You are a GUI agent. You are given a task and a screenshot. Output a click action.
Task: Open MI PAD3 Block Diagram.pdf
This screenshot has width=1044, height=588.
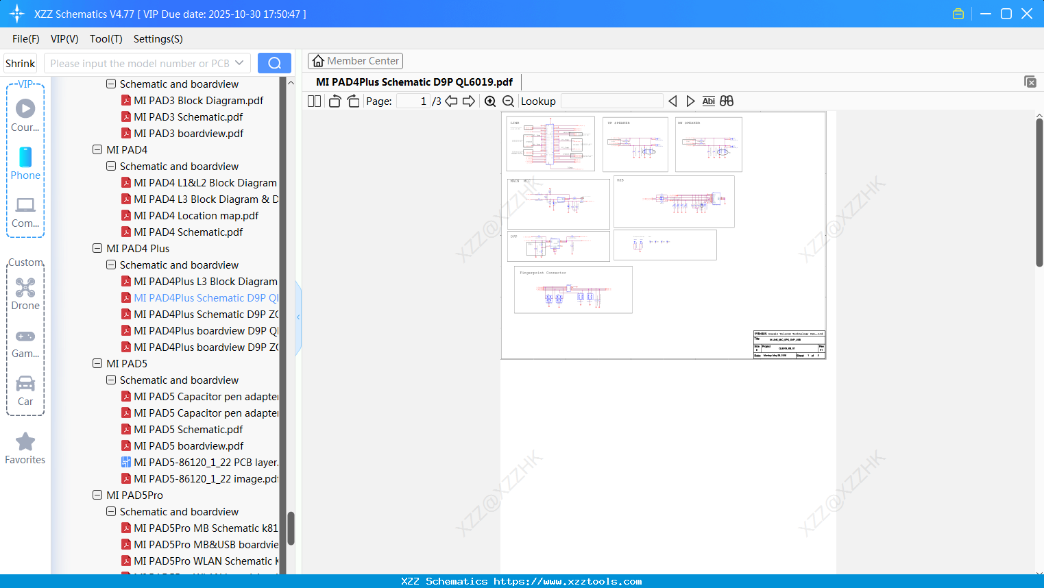point(198,101)
